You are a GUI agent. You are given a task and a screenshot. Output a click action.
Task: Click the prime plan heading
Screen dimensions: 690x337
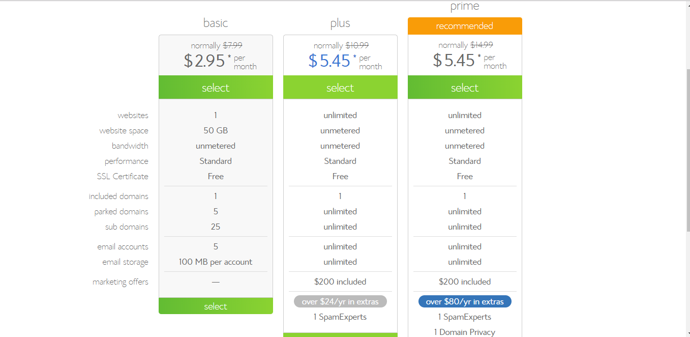tap(465, 7)
